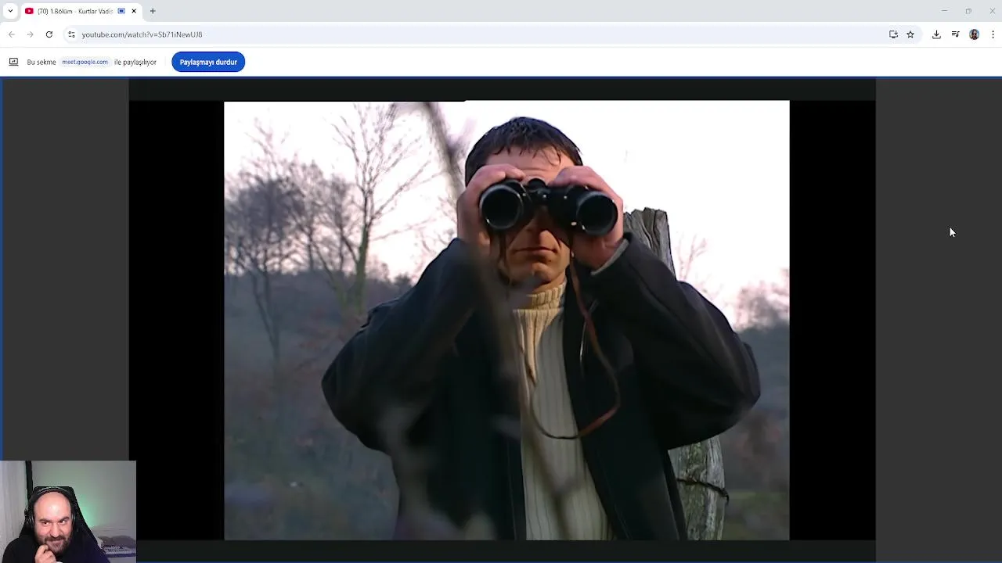Click the tab sharing screen icon
The height and width of the screenshot is (563, 1002).
[x=13, y=62]
